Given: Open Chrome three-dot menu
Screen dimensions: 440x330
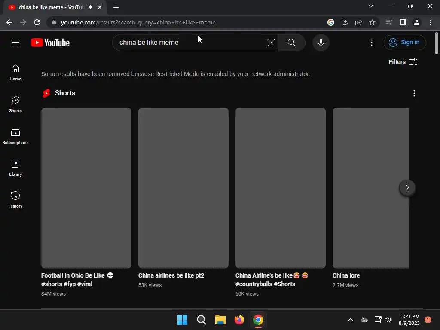Looking at the screenshot, I should click(431, 22).
